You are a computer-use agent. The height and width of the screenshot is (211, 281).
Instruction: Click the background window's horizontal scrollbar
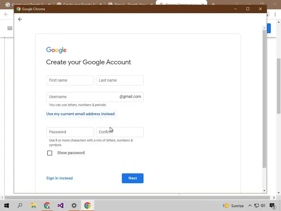[137, 198]
